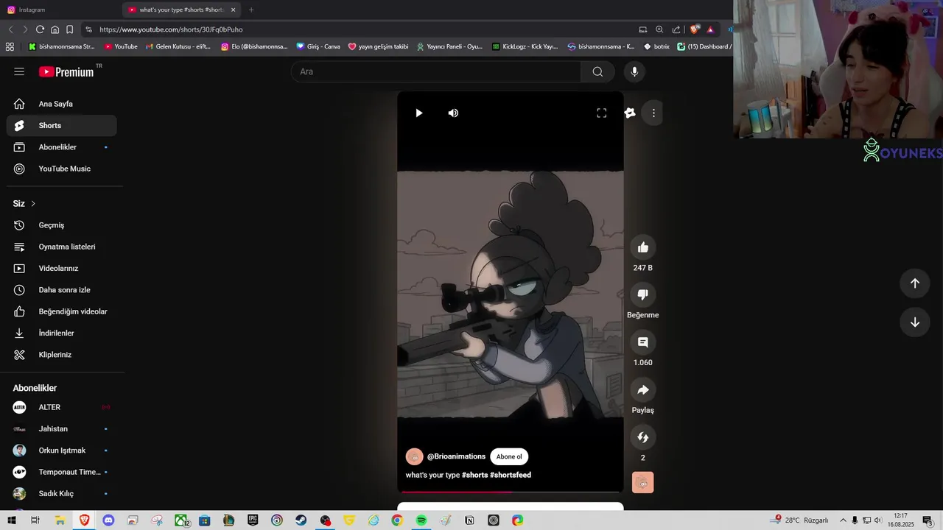Bookmark this page with the bookmark icon

[69, 29]
